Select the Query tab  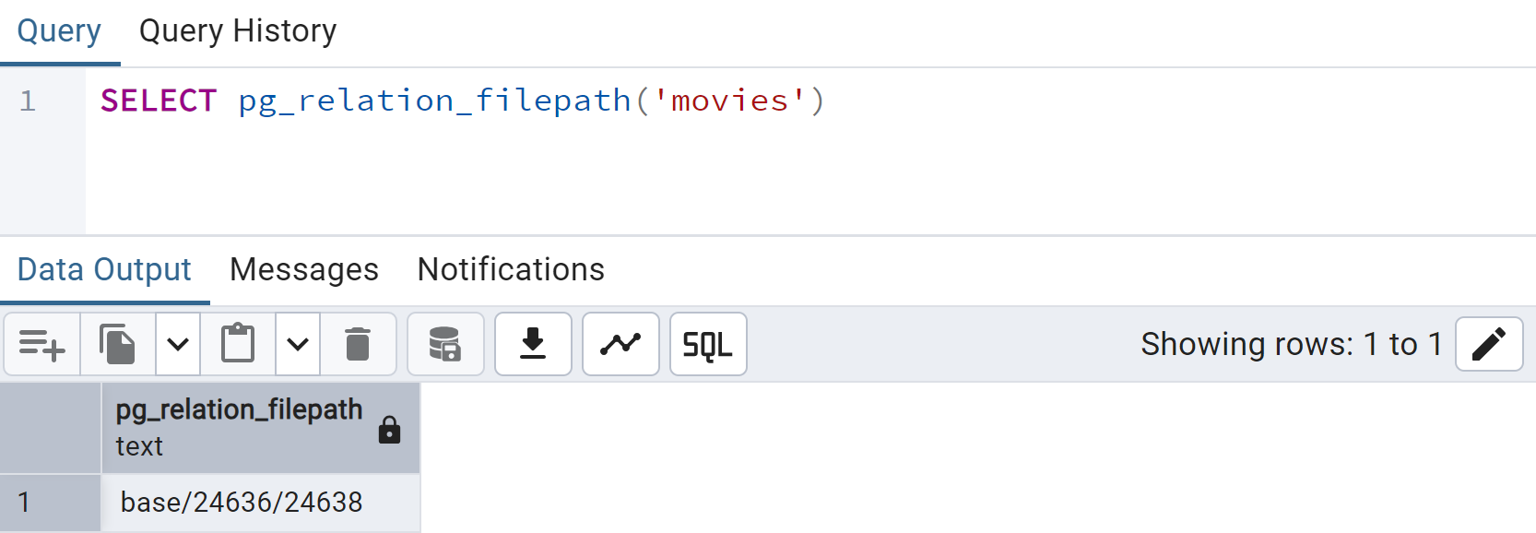(59, 31)
